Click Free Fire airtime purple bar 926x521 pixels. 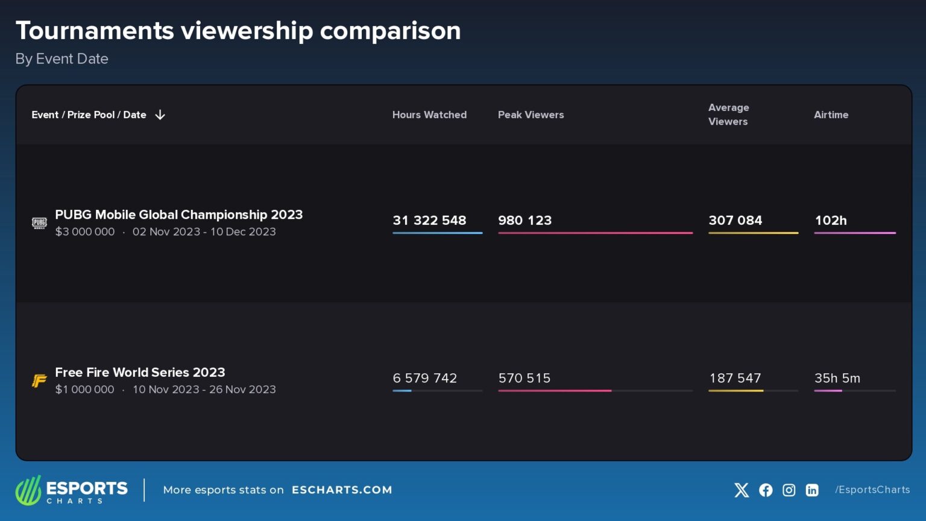pos(828,391)
